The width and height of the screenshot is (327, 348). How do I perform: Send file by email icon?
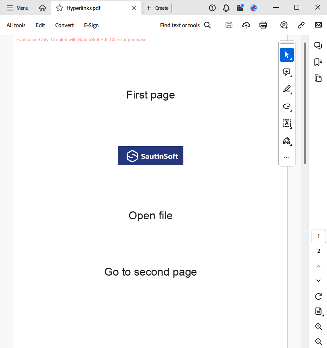point(318,25)
